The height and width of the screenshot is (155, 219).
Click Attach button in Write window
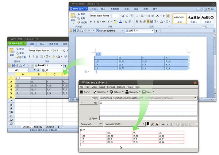coord(116,92)
